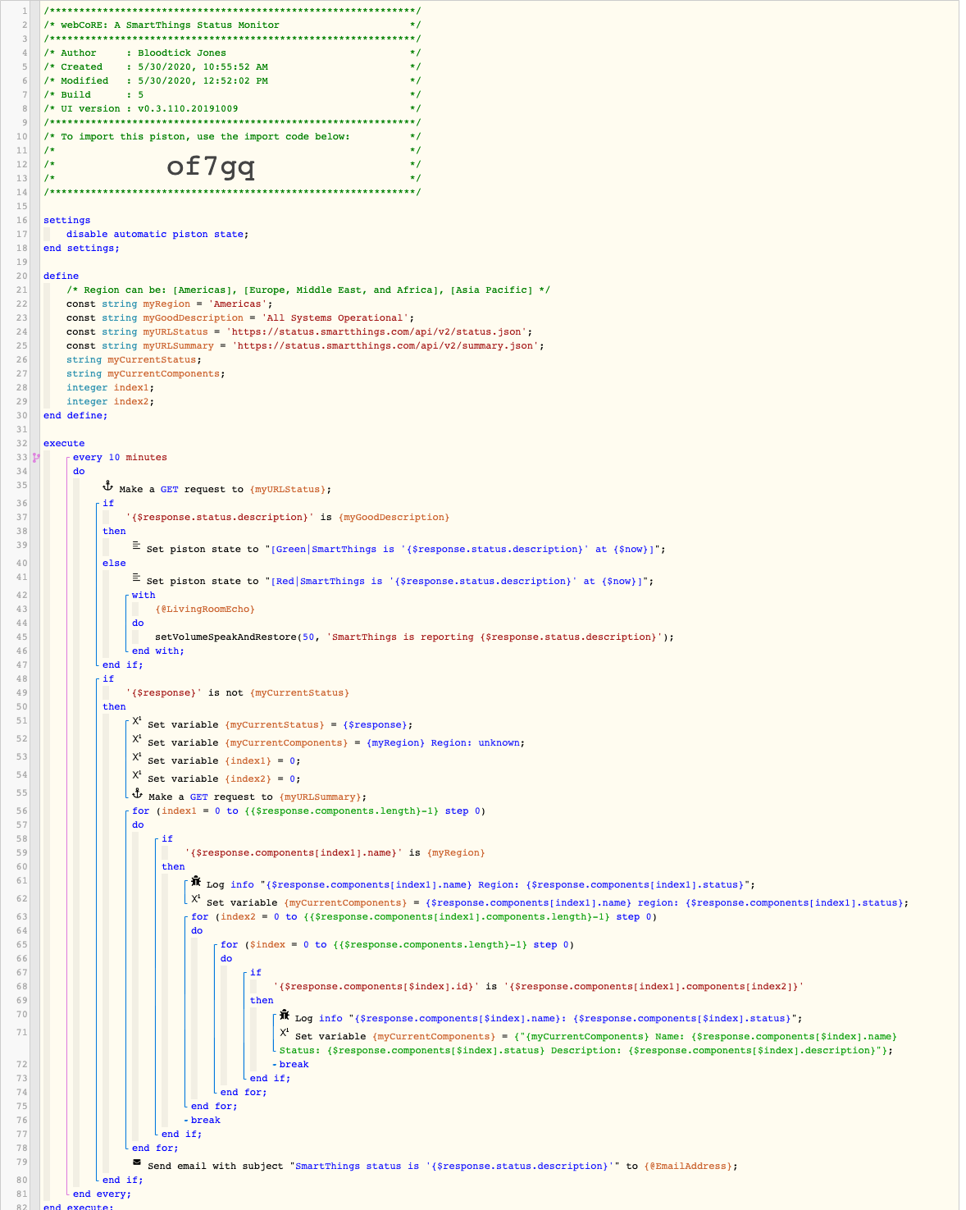The image size is (966, 1210).
Task: Click the for index2 loop statement
Action: (x=424, y=917)
